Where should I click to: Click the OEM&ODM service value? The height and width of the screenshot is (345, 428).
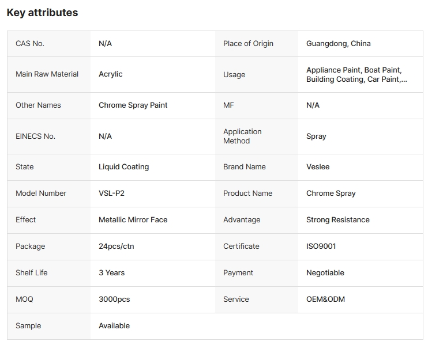pos(325,299)
